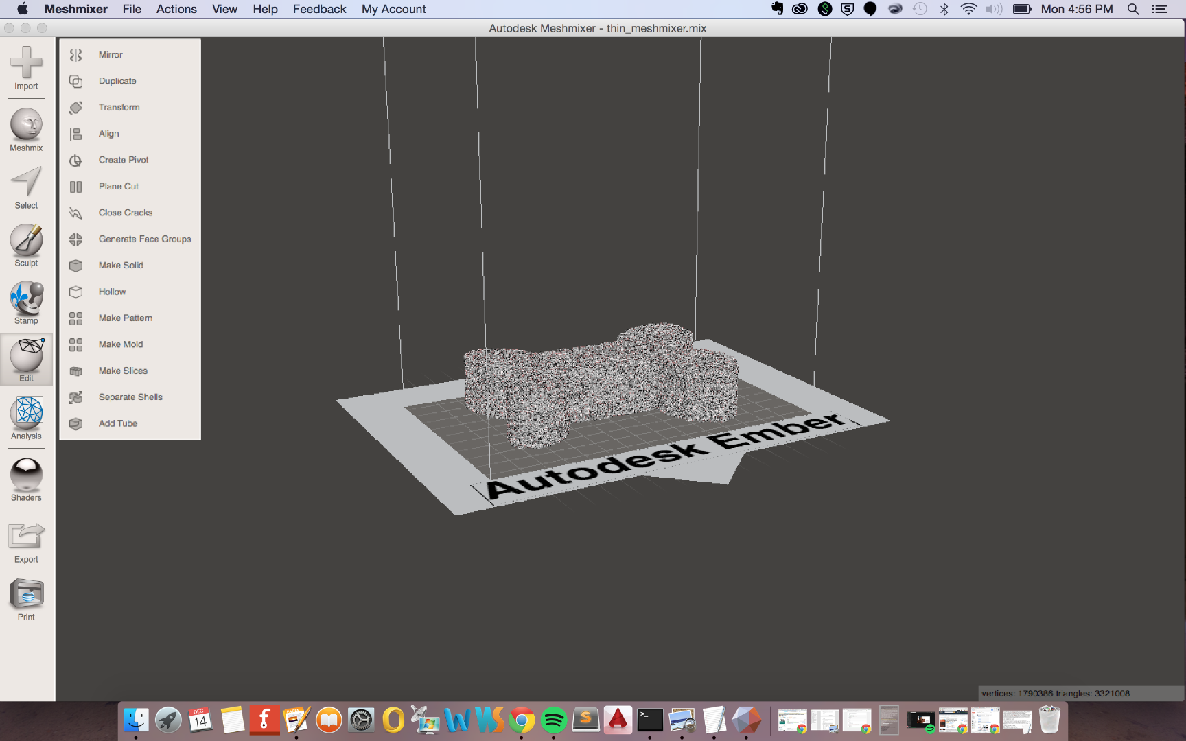1186x741 pixels.
Task: Click the Make Solid option
Action: pyautogui.click(x=121, y=266)
